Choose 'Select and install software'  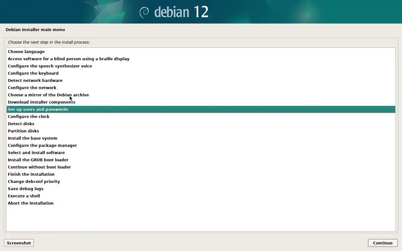(x=201, y=152)
